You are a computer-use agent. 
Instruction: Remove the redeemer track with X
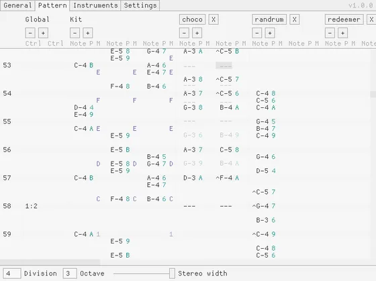371,19
